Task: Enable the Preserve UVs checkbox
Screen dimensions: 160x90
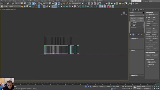Action: coord(147,22)
